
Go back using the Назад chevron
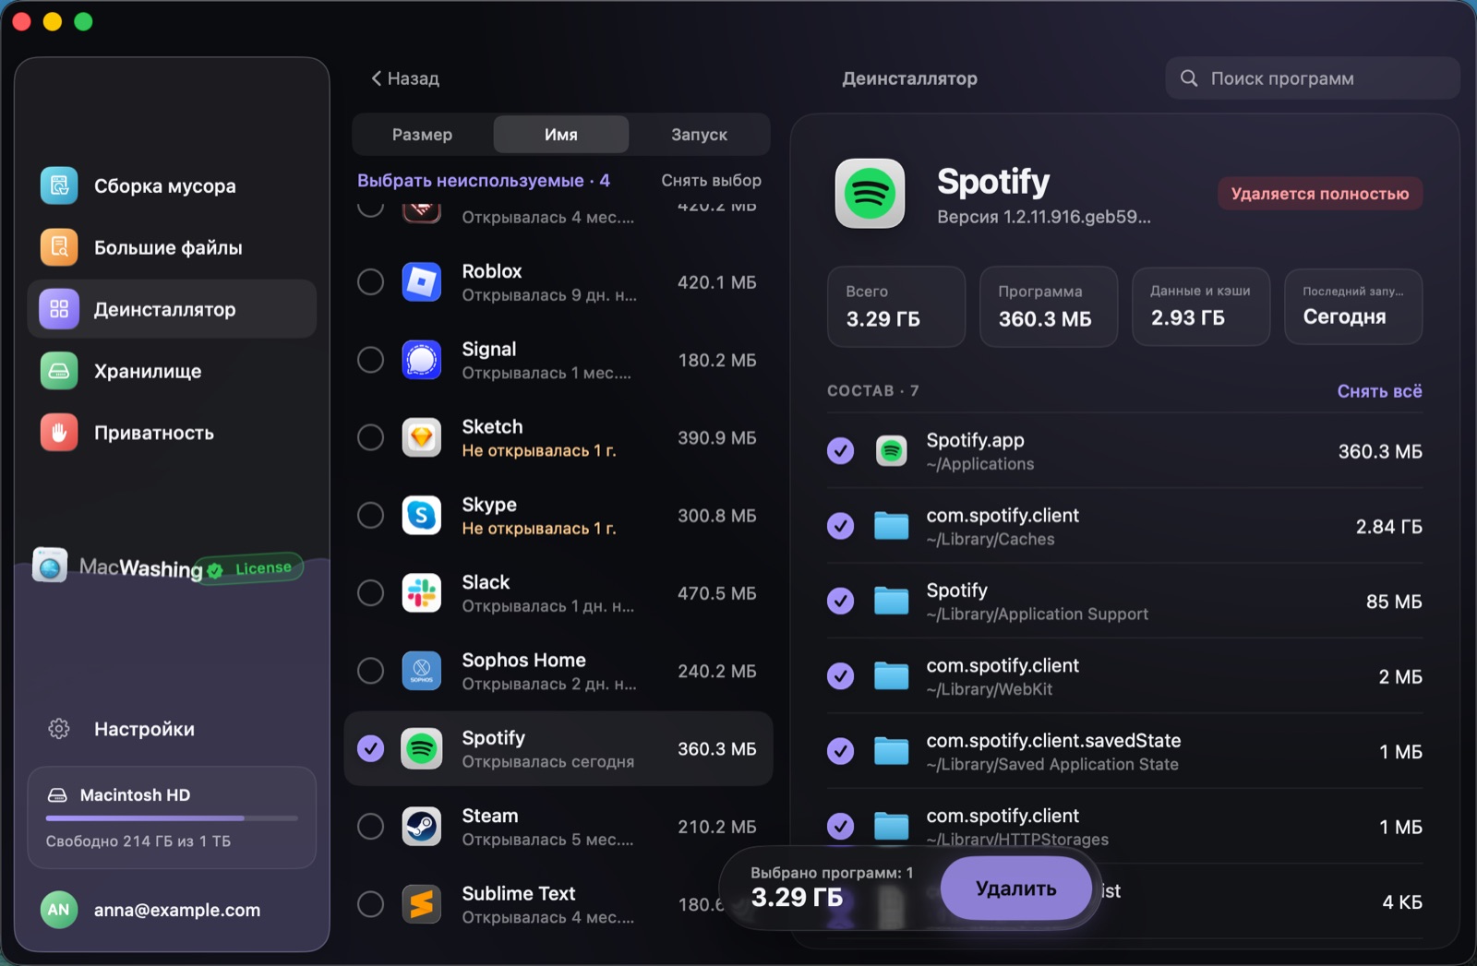376,78
